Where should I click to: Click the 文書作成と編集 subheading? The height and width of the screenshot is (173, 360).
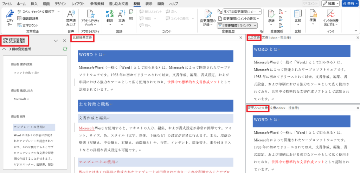click(93, 118)
